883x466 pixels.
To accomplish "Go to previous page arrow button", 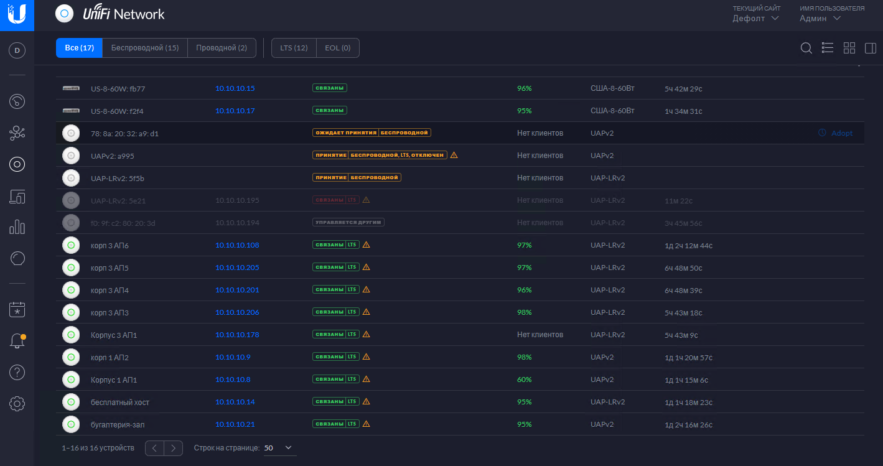I will coord(154,448).
